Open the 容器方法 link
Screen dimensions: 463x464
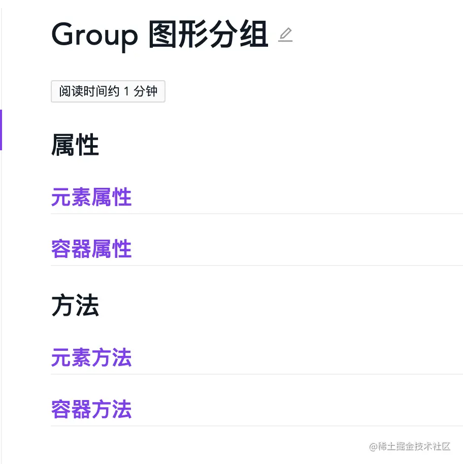[x=91, y=409]
